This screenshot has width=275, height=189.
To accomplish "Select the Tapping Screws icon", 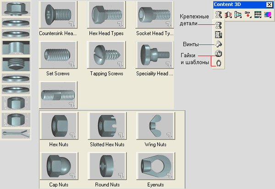I will pos(106,55).
